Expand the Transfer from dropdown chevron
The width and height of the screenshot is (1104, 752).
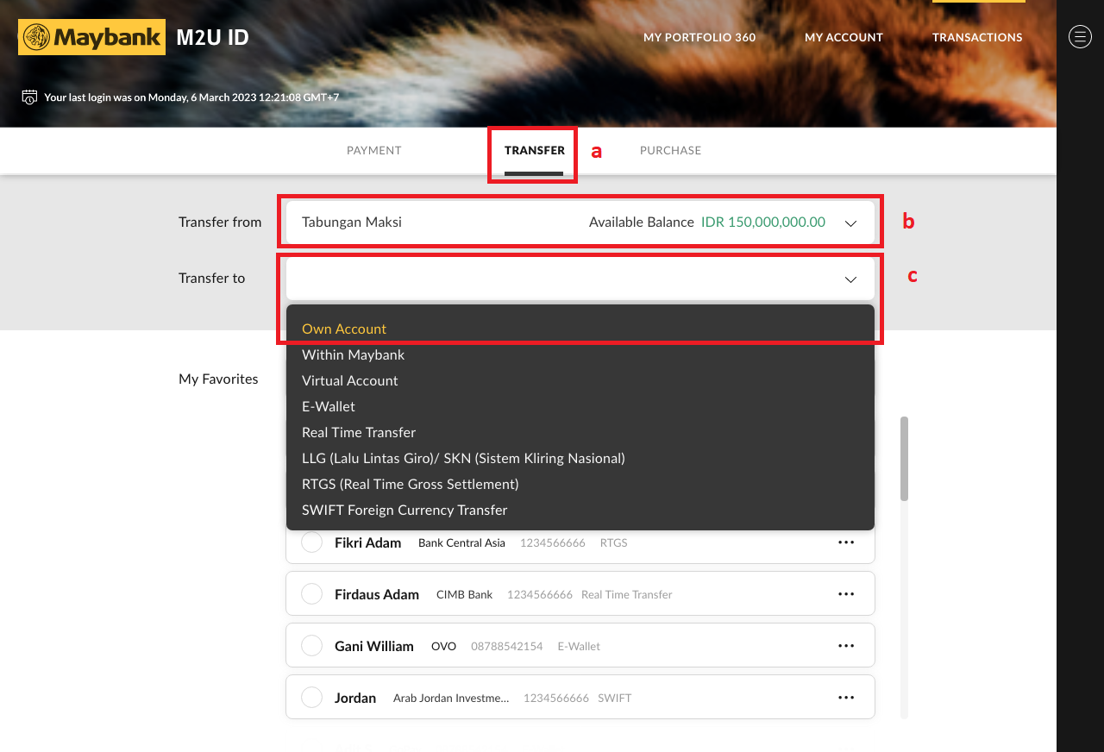coord(850,223)
